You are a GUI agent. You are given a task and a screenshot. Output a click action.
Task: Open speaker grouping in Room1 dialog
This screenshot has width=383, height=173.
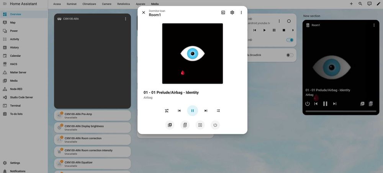[x=185, y=125]
